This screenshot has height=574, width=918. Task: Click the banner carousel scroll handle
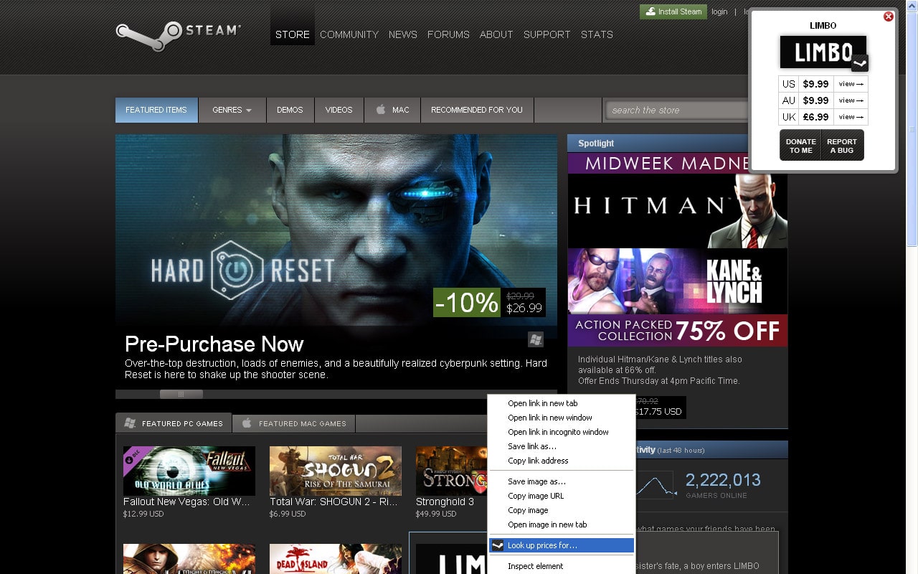pos(181,394)
